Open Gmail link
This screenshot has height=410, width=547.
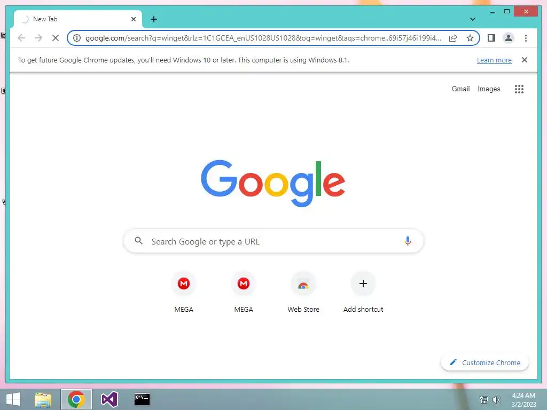(x=460, y=89)
